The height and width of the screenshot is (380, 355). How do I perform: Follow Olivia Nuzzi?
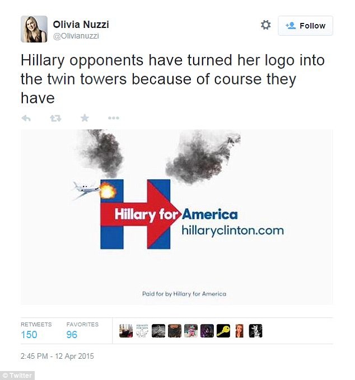[x=305, y=26]
